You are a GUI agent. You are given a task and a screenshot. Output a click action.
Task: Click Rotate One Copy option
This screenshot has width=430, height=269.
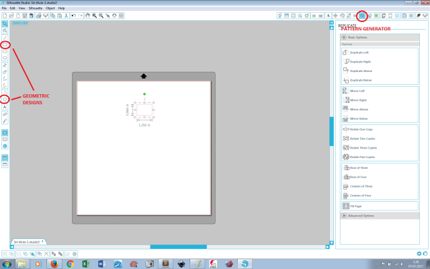(x=380, y=129)
